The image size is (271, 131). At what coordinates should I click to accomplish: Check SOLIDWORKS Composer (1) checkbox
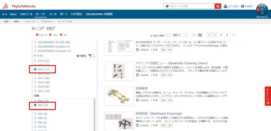pyautogui.click(x=35, y=51)
